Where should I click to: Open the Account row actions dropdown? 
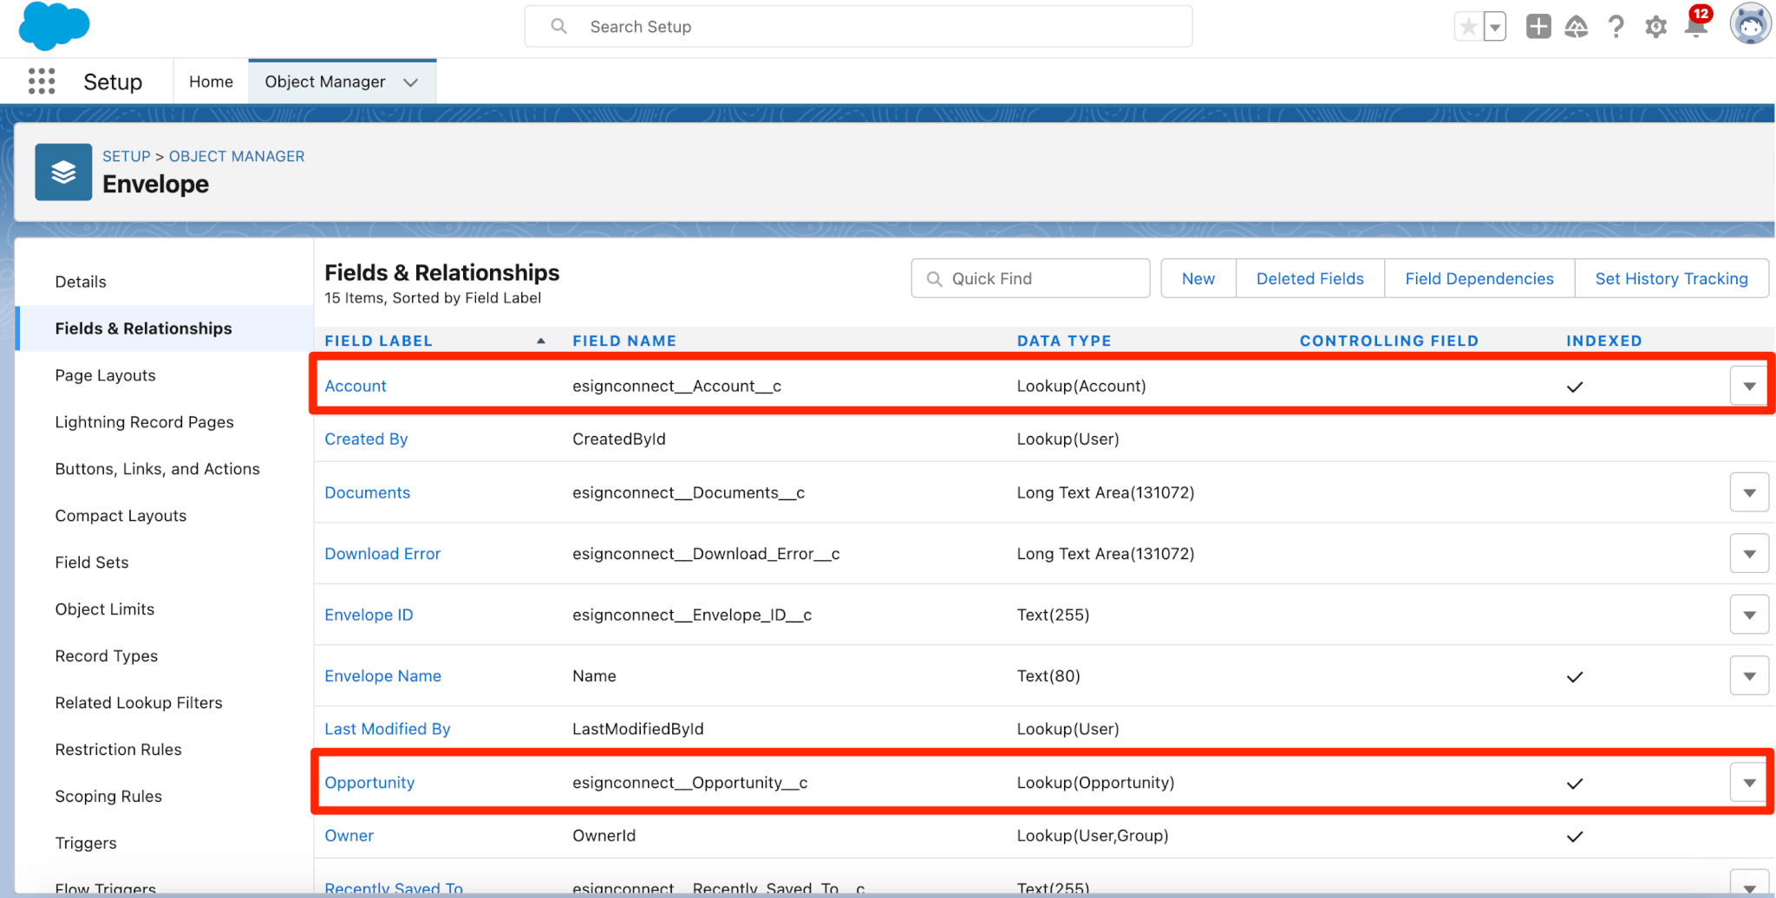click(x=1749, y=386)
